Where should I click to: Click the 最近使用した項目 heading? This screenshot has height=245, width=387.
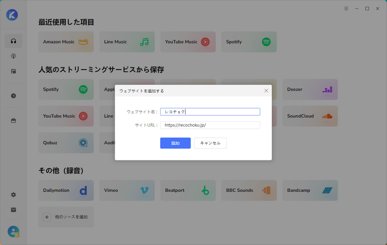point(66,22)
